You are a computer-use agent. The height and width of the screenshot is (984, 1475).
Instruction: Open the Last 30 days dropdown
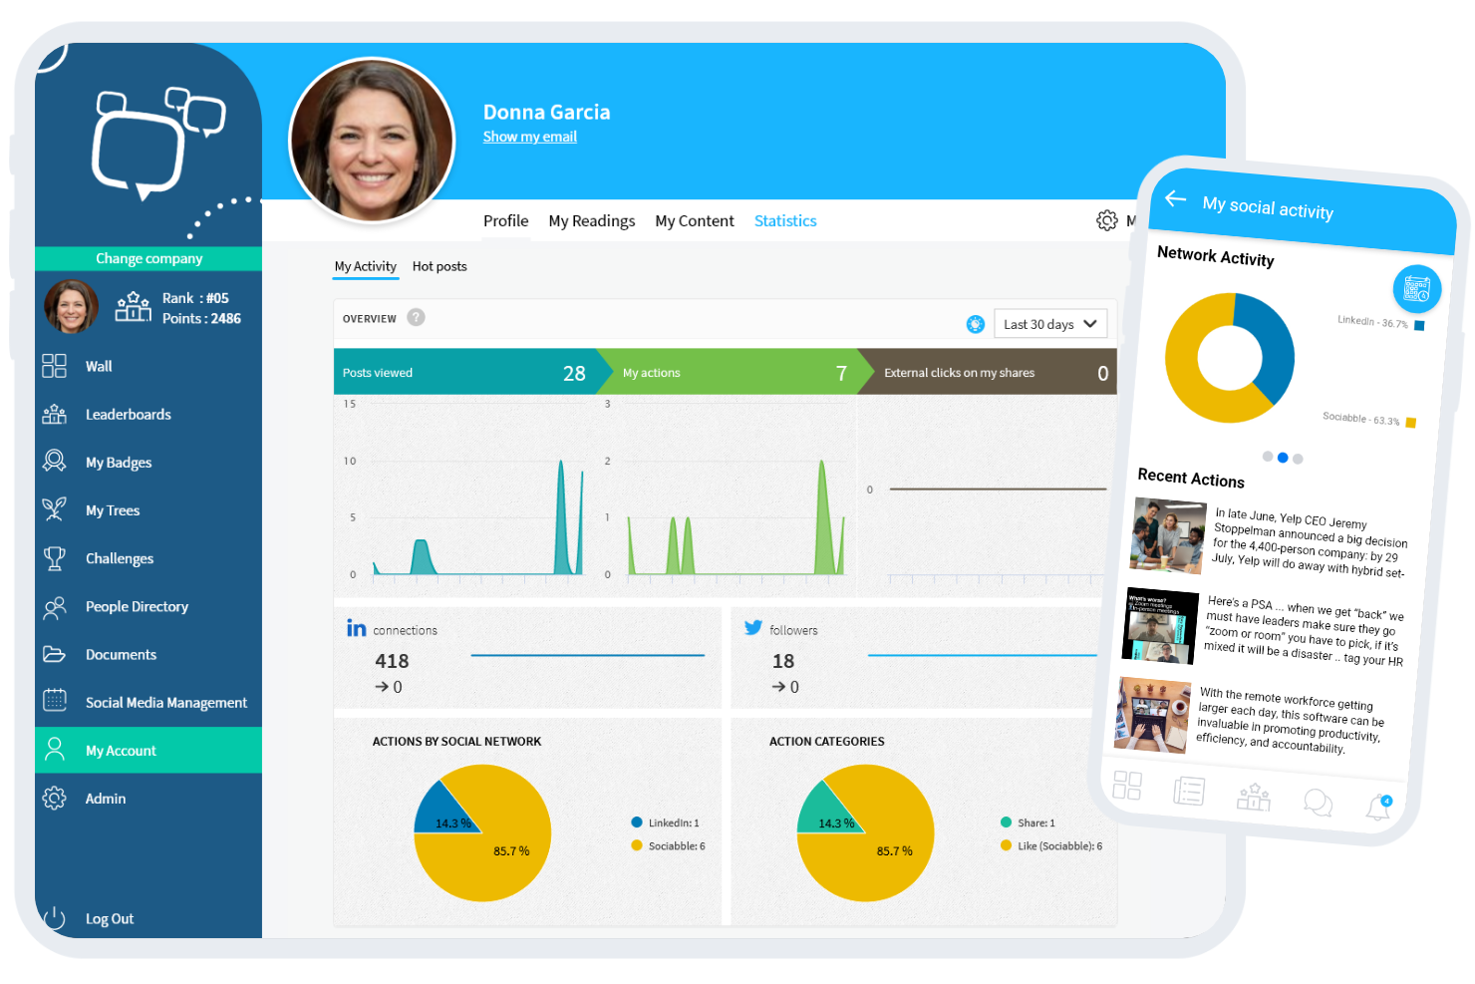(1049, 323)
